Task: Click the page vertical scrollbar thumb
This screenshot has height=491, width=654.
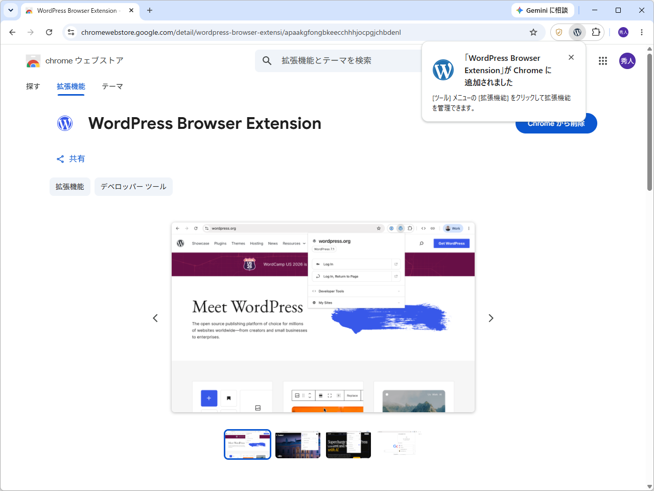Action: pos(650,122)
